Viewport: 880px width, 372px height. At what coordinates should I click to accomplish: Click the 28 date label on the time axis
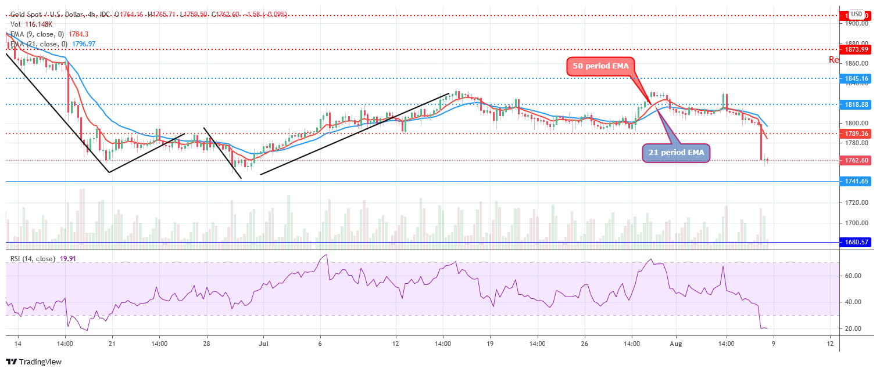(207, 344)
